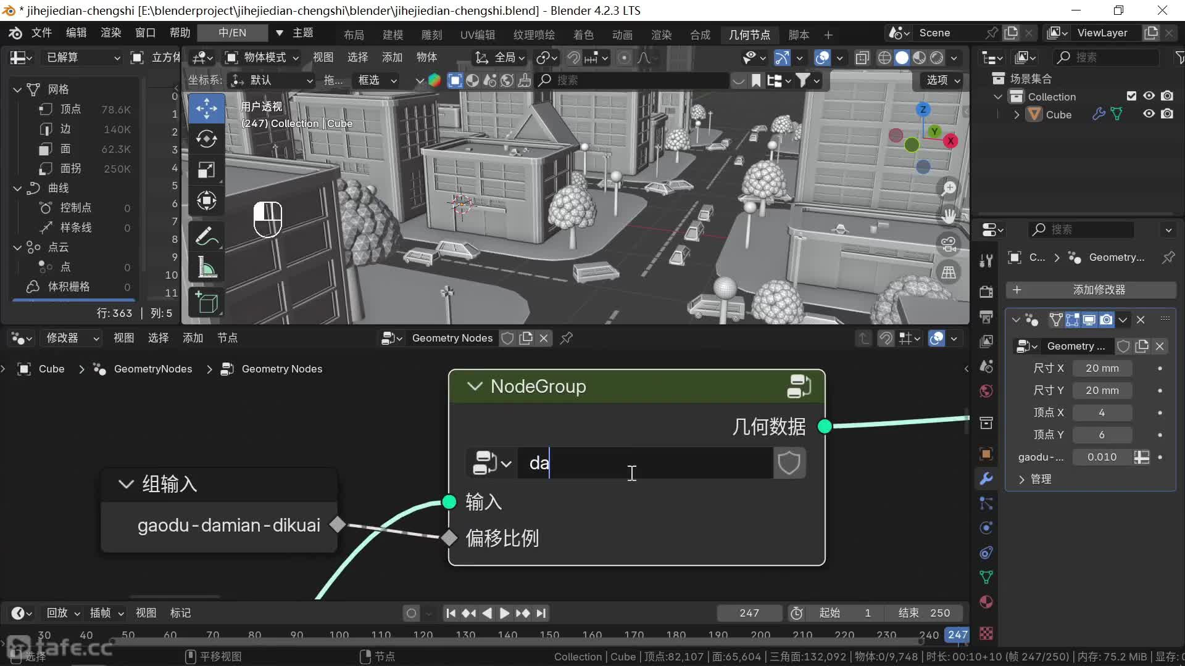Collapse the NodeGroup node chevron
Image resolution: width=1185 pixels, height=666 pixels.
tap(475, 387)
